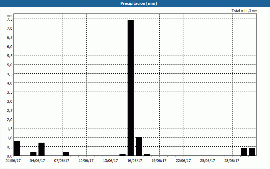
Task: Click the tiny bar right of the 1,0 mm bar
Action: (147, 155)
